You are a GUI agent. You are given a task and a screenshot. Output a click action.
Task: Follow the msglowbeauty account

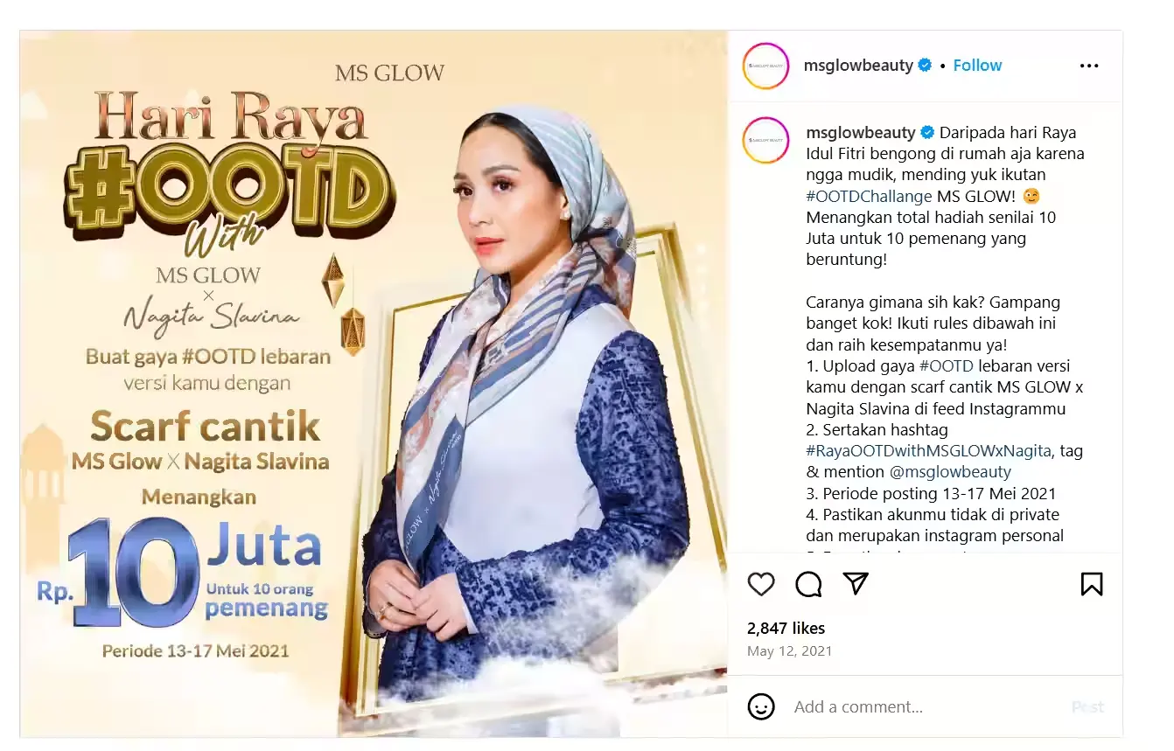click(x=977, y=66)
